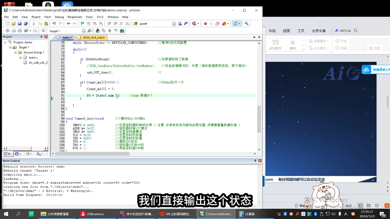Open the Windows Start menu

(x=6, y=214)
